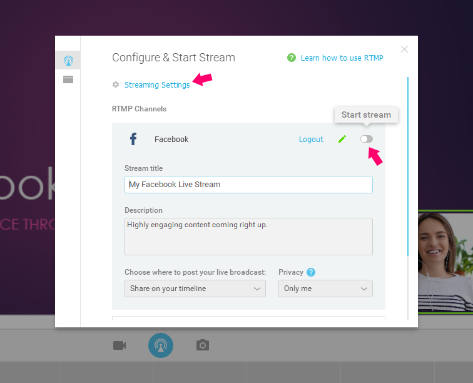Edit Facebook channel with the green pencil
473x383 pixels.
[342, 139]
